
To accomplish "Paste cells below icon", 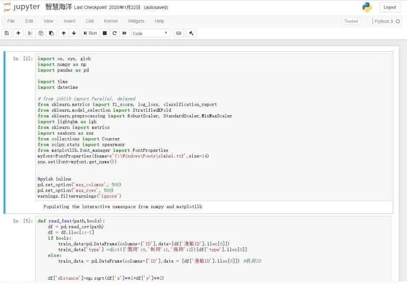I will coord(51,33).
